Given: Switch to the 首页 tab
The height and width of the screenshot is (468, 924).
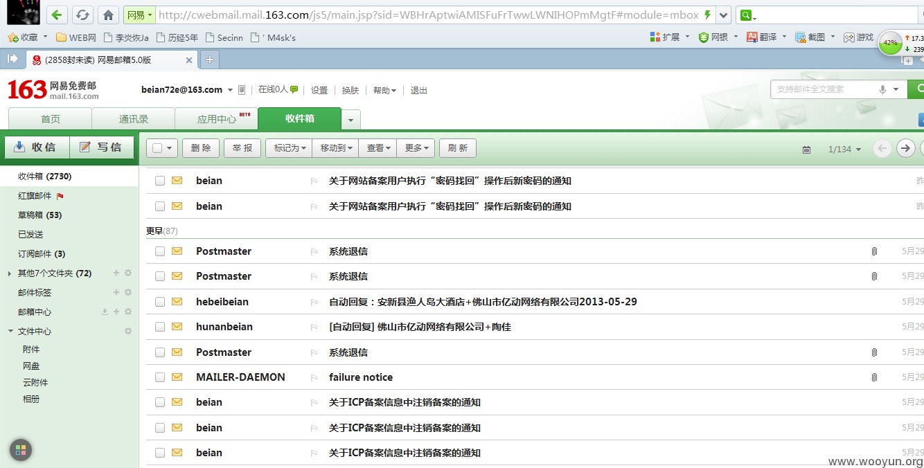Looking at the screenshot, I should (50, 119).
